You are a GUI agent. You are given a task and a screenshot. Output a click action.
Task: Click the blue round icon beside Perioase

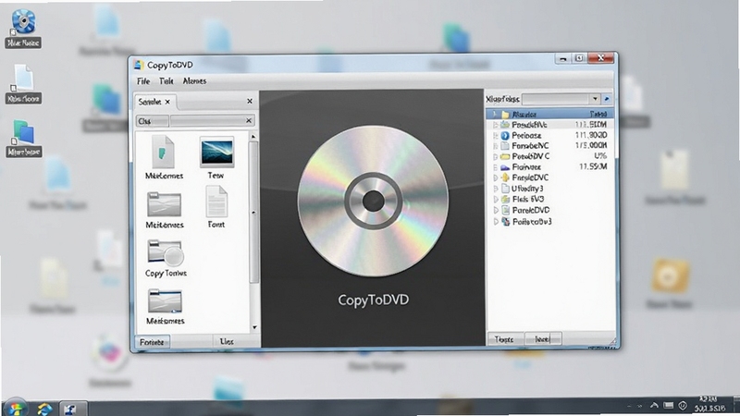tap(505, 135)
